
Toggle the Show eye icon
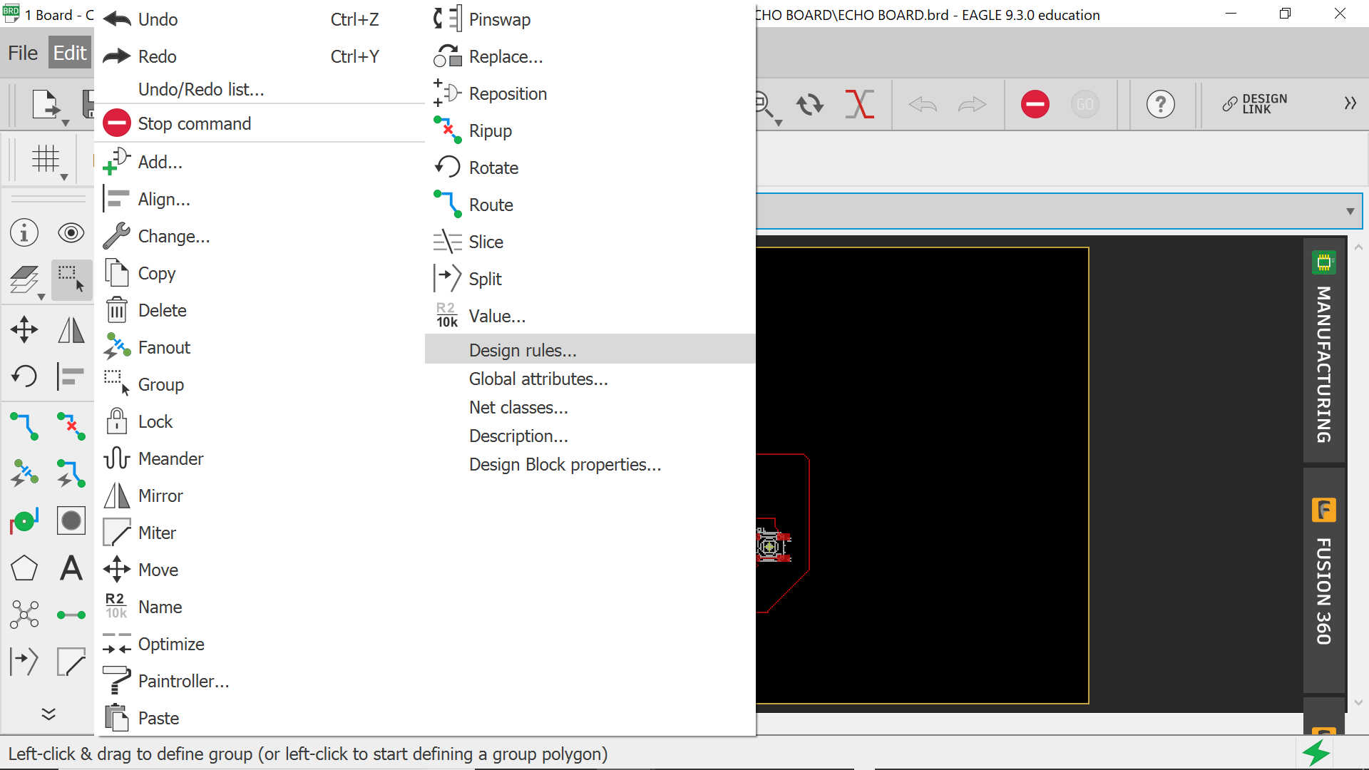[x=71, y=233]
